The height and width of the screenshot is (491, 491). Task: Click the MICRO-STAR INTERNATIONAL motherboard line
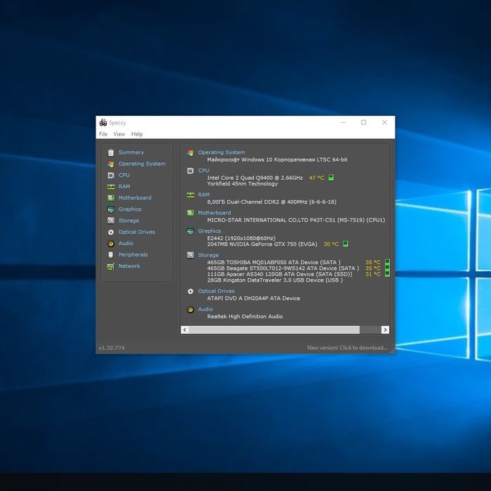(x=296, y=220)
